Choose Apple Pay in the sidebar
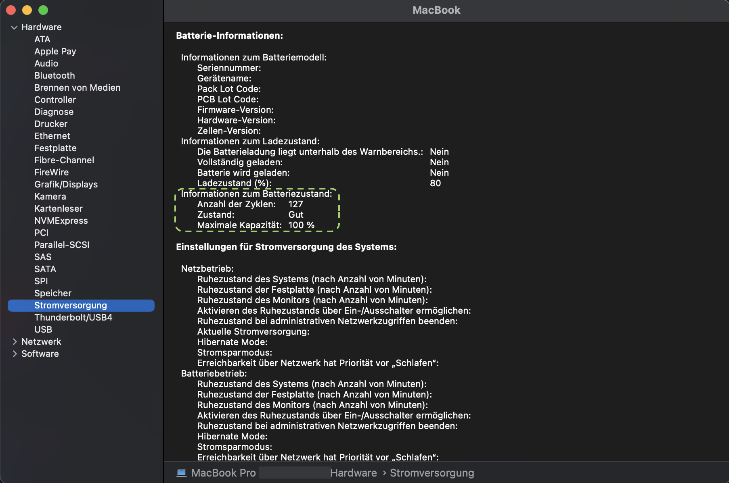 click(55, 52)
